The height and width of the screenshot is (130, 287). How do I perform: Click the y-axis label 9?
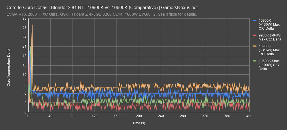tap(26, 84)
